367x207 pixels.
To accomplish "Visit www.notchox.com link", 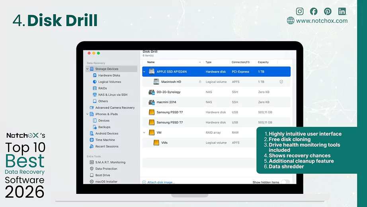I will tap(322, 21).
